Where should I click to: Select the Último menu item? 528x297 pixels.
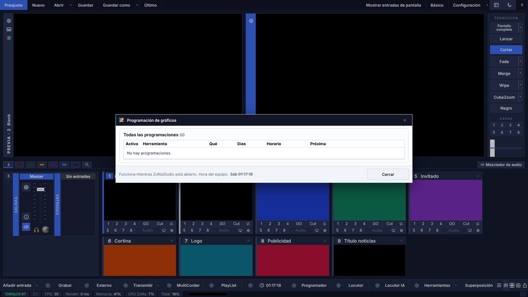pos(150,5)
